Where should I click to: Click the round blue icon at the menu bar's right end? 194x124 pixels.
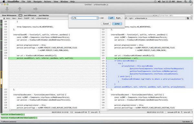tap(190, 2)
